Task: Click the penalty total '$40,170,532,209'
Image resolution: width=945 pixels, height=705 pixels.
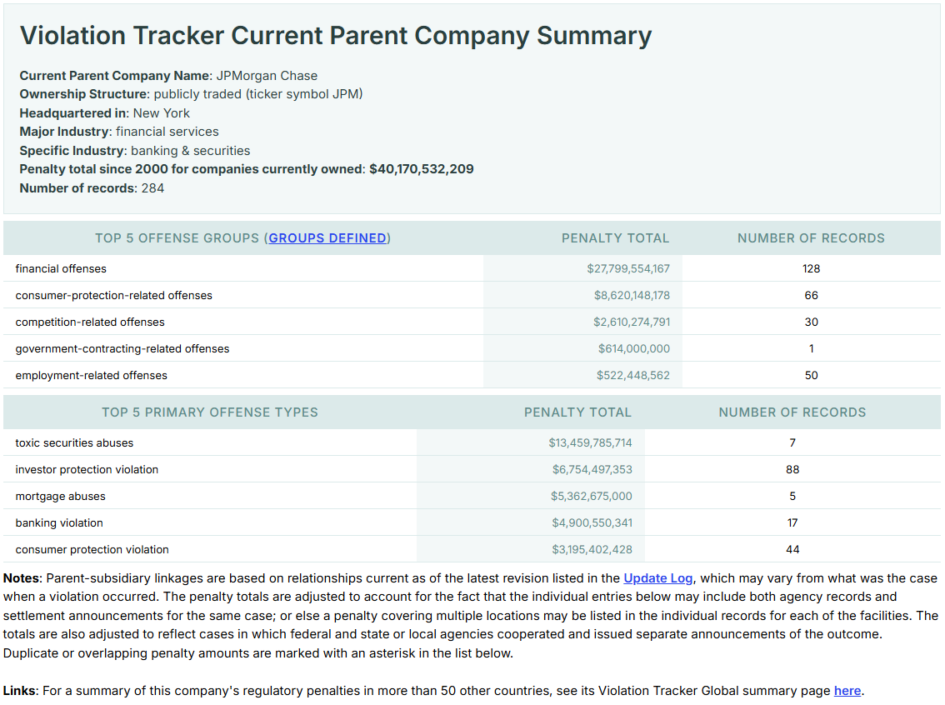Action: [422, 169]
